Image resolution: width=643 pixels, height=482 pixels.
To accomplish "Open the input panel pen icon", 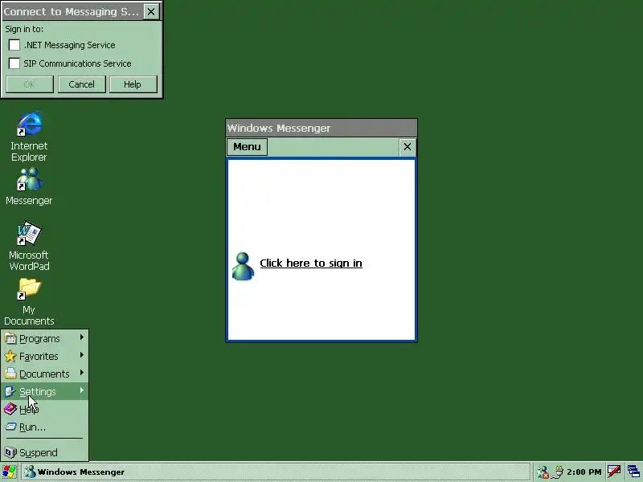I will pos(614,472).
